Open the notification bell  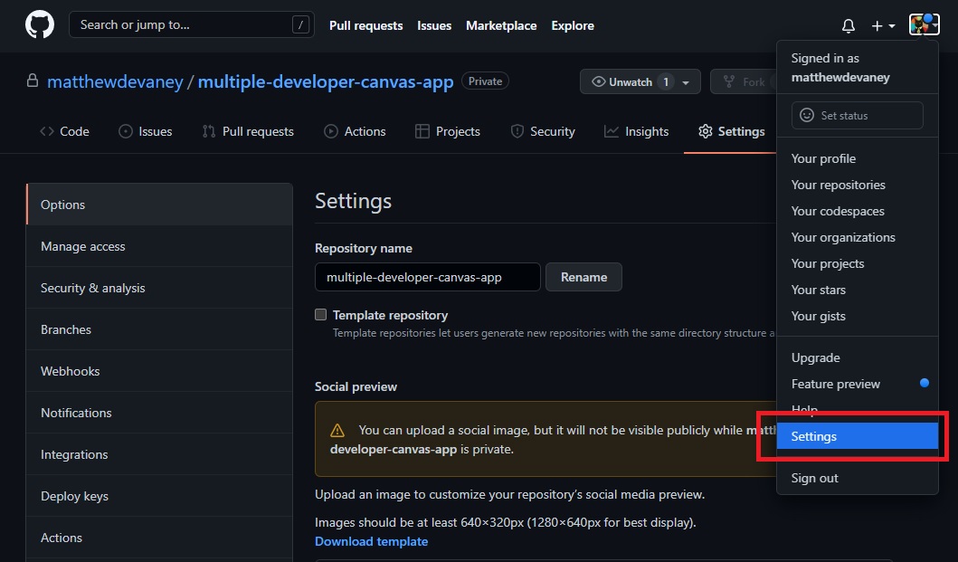click(849, 25)
